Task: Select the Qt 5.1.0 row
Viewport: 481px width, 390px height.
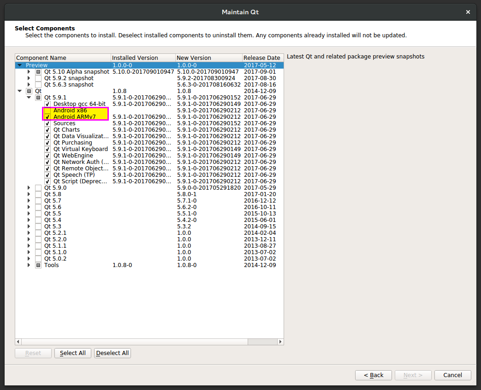Action: click(x=149, y=252)
